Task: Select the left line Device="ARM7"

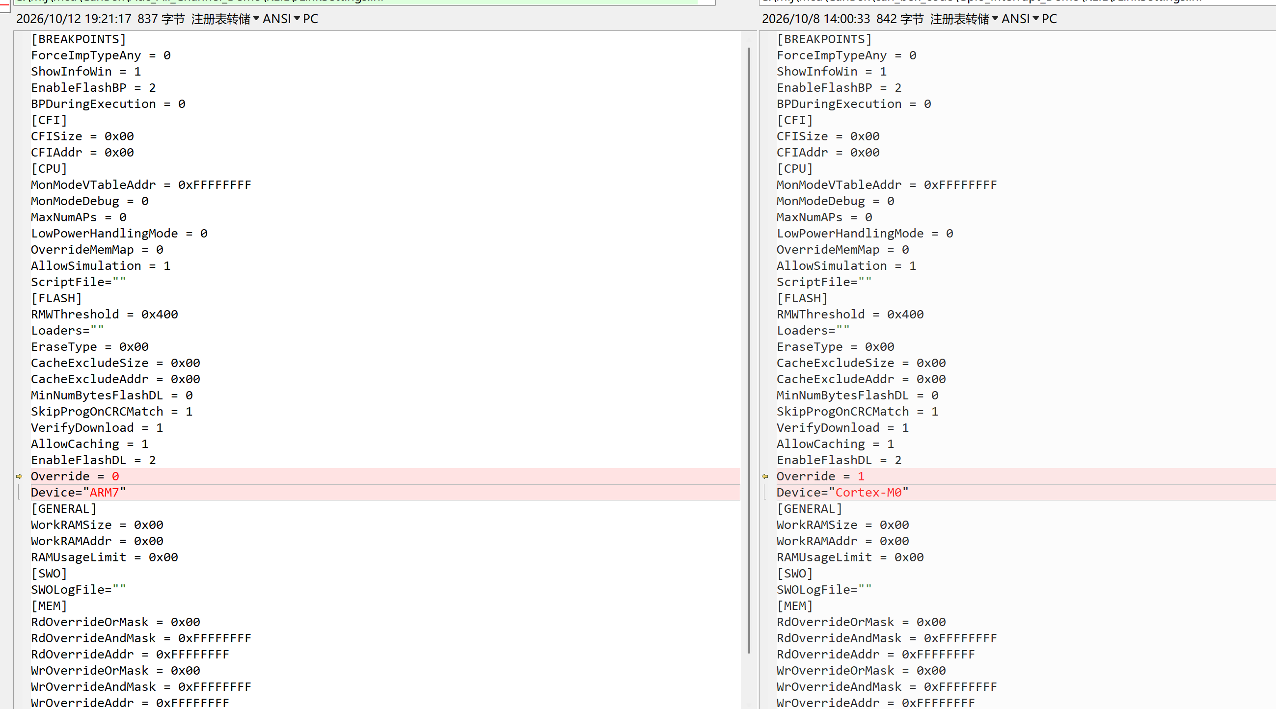Action: tap(385, 493)
